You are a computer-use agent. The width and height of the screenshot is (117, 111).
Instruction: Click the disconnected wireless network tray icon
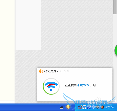coord(80,107)
